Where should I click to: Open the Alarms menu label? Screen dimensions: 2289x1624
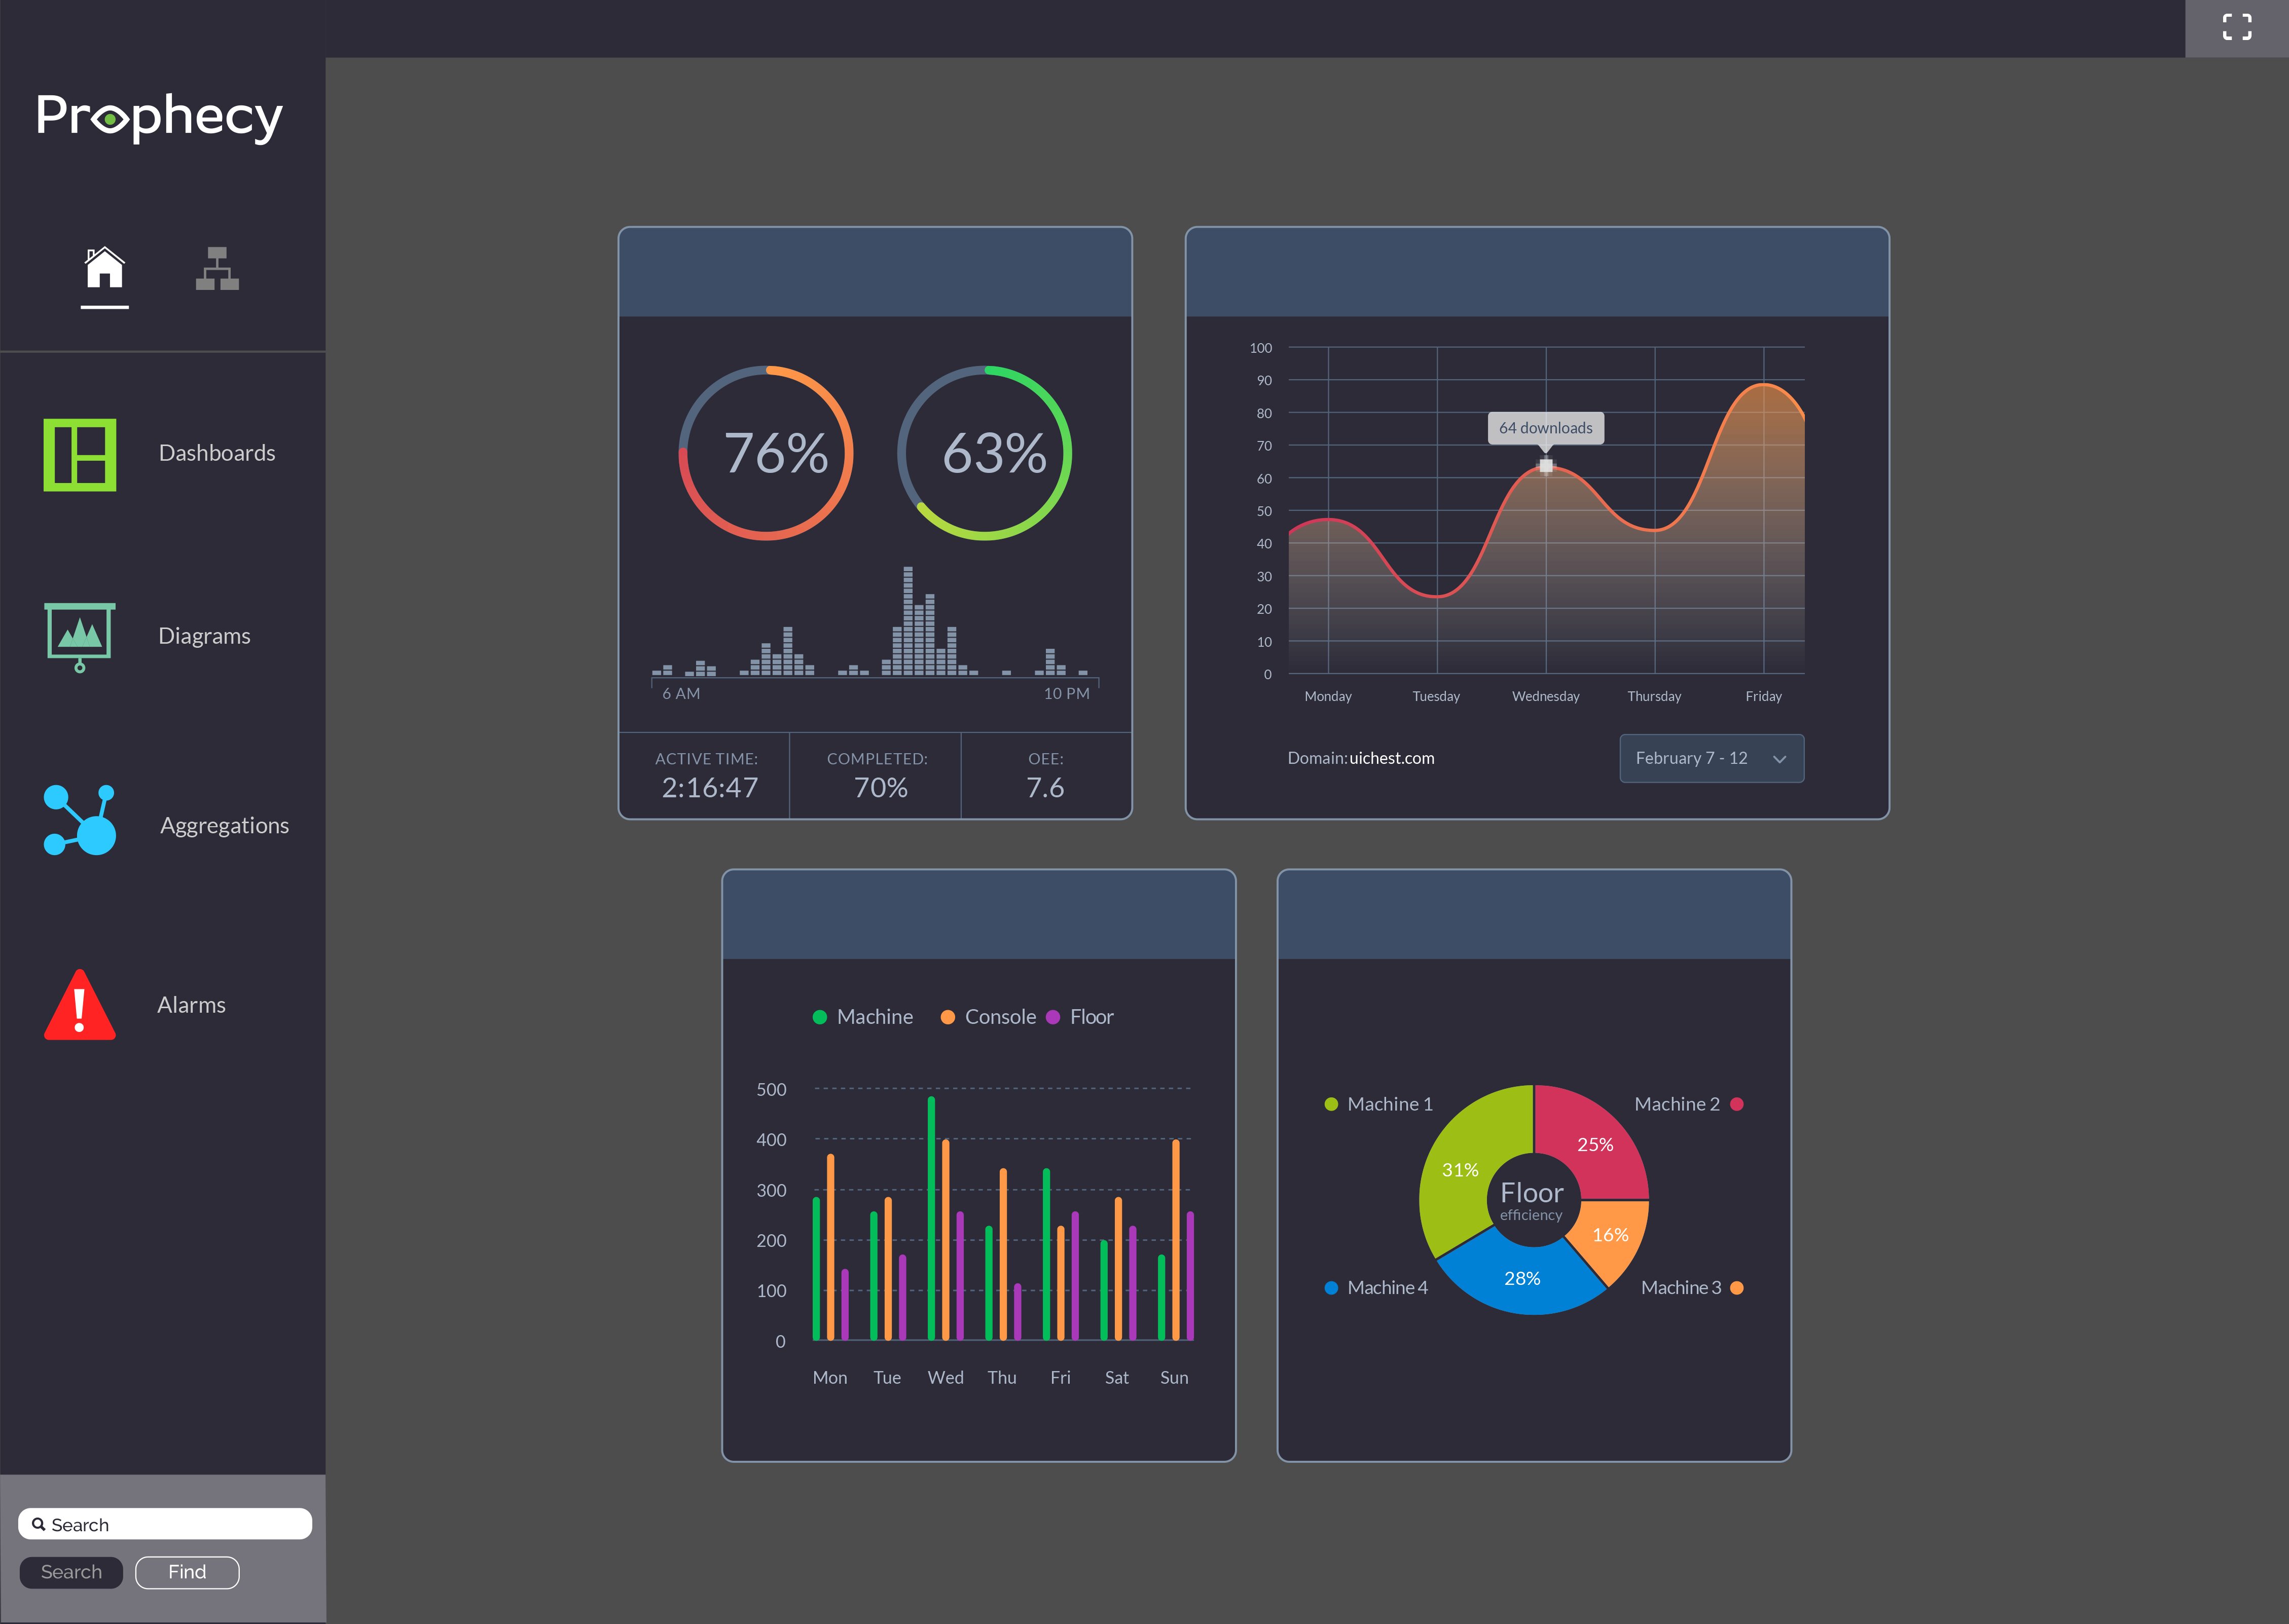(191, 1005)
